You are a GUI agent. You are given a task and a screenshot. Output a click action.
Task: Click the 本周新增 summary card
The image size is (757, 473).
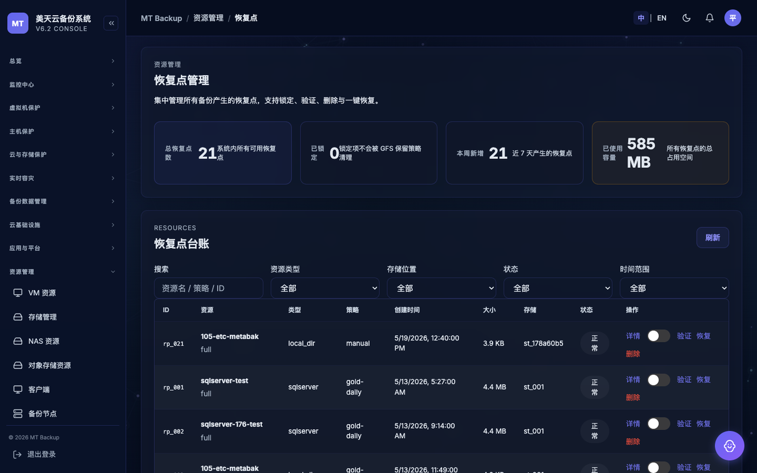click(514, 153)
